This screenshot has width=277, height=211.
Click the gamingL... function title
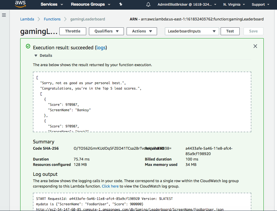pos(39,32)
